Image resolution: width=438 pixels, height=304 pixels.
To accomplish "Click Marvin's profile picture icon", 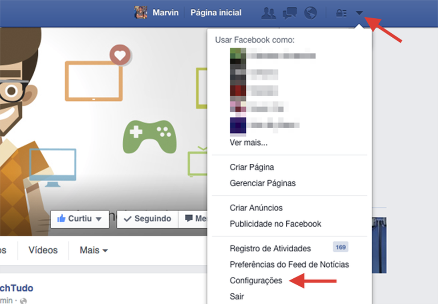I will click(142, 12).
